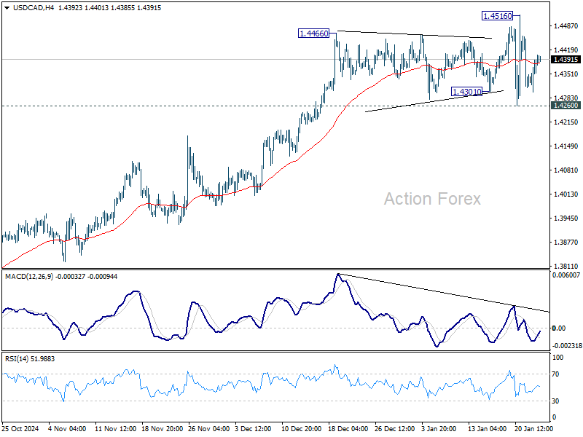Select the 20 Jan 12:00 time marker
583x437 pixels.
point(533,428)
